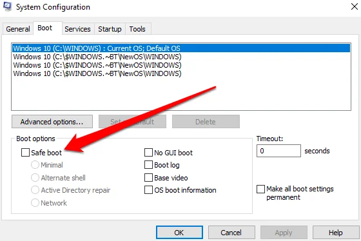Click the Delete boot entry button
361x241 pixels.
206,122
